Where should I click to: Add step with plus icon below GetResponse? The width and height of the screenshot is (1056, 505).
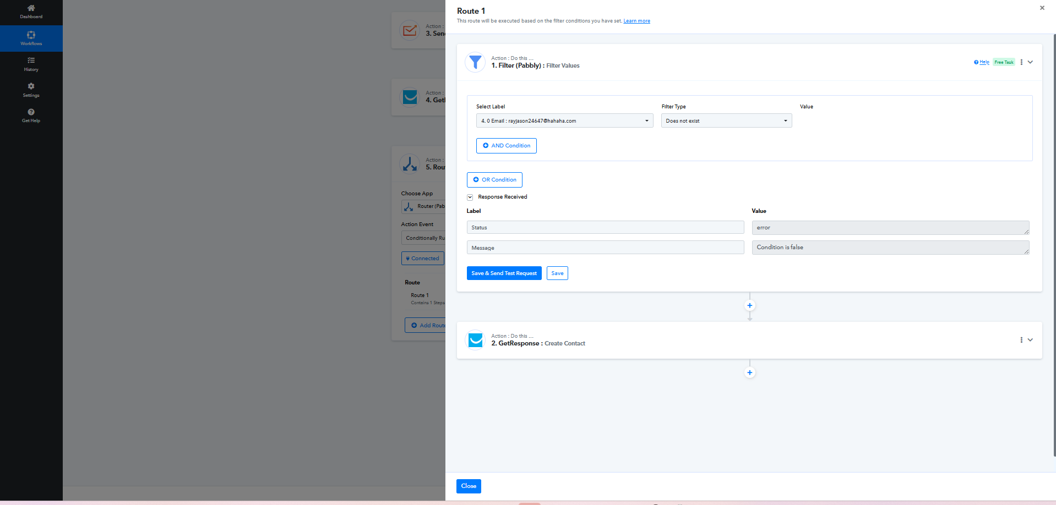[x=749, y=372]
